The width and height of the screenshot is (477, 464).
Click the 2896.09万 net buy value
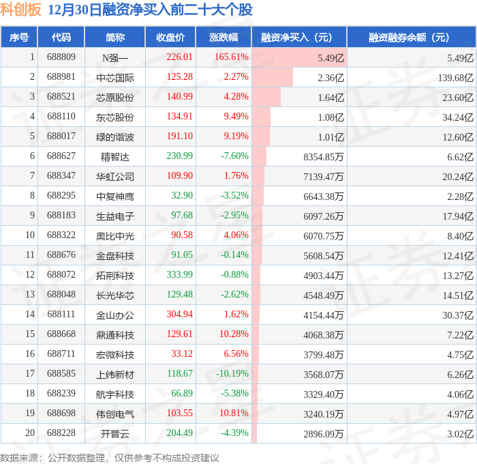[x=324, y=434]
